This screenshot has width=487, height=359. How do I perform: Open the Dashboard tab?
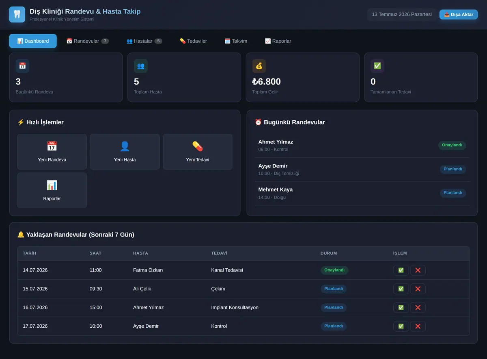tap(33, 41)
